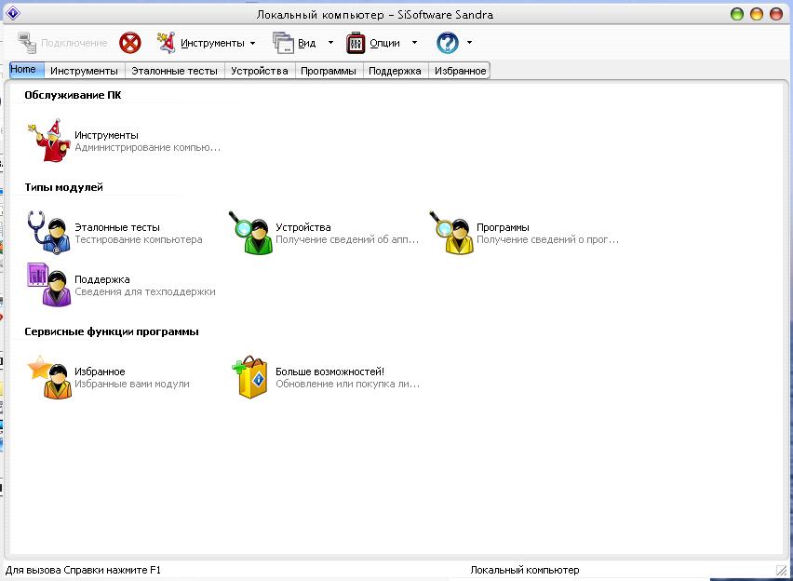Click the Подключение toolbar text label
Screen dimensions: 793x581
pyautogui.click(x=74, y=44)
